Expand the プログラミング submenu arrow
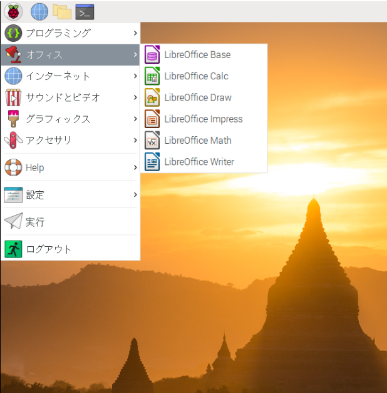The height and width of the screenshot is (393, 387). [x=135, y=33]
